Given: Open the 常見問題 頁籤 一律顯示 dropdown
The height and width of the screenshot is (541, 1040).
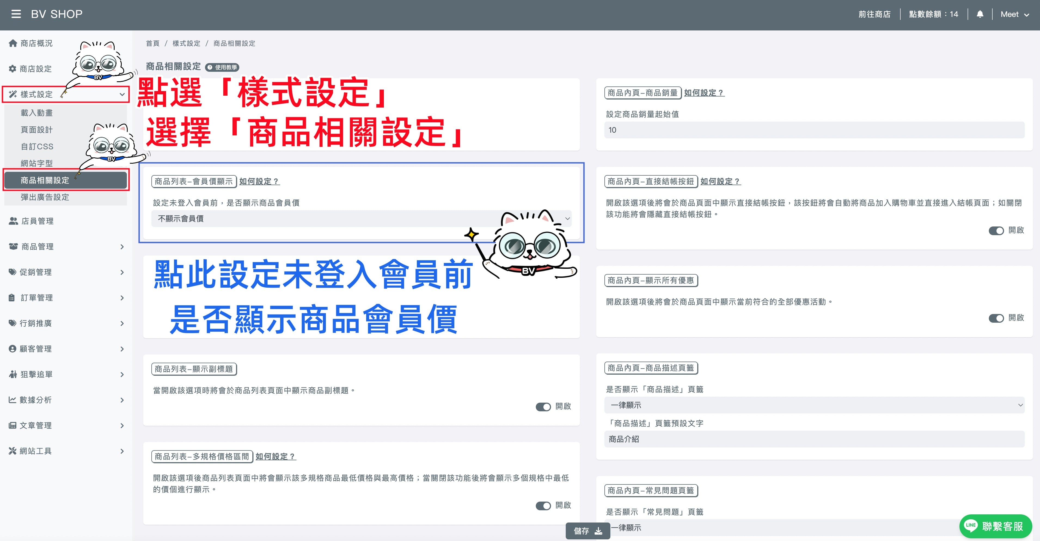Looking at the screenshot, I should [x=814, y=528].
